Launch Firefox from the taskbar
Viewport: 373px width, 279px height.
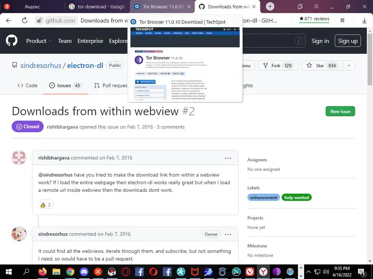point(43,272)
